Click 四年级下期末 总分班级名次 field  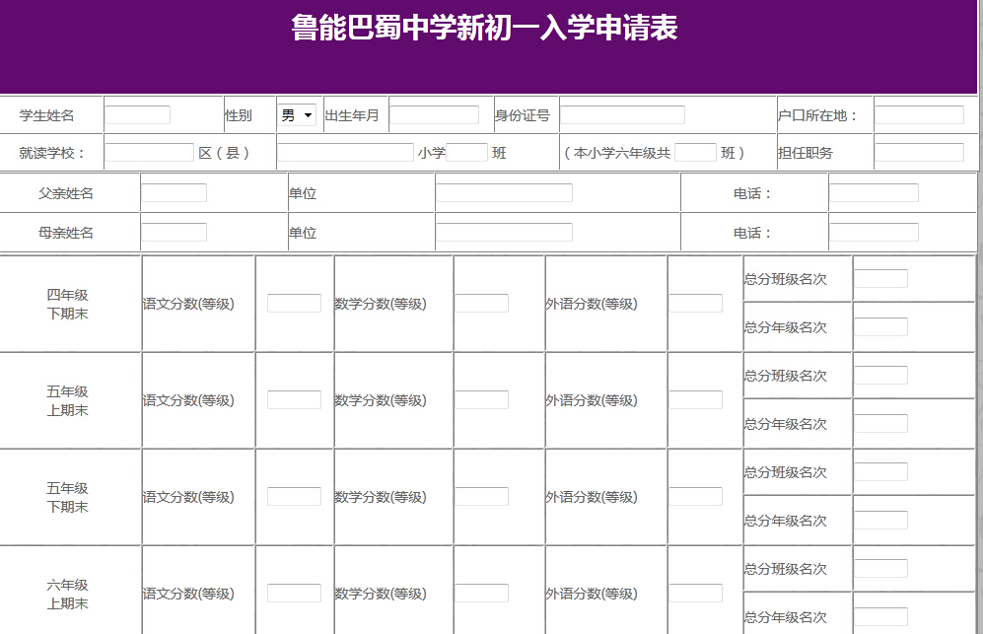click(x=880, y=279)
